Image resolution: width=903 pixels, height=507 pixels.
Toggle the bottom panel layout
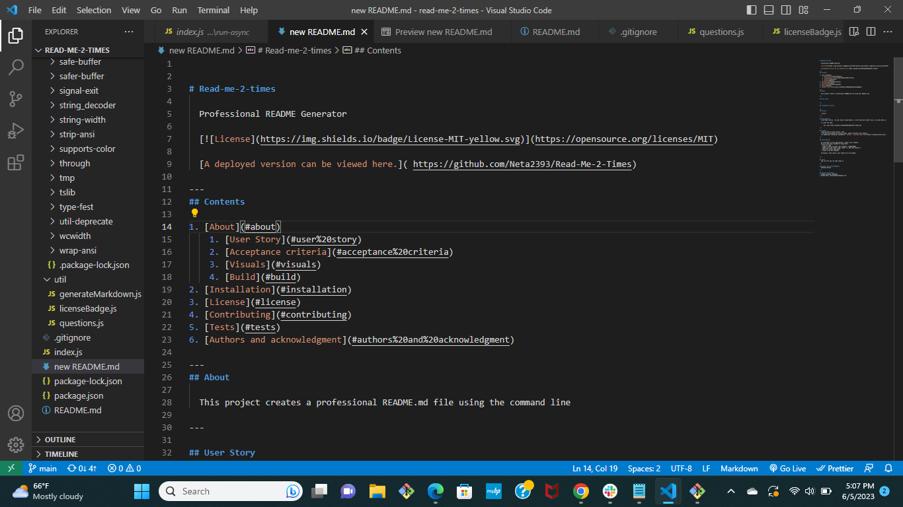[768, 10]
